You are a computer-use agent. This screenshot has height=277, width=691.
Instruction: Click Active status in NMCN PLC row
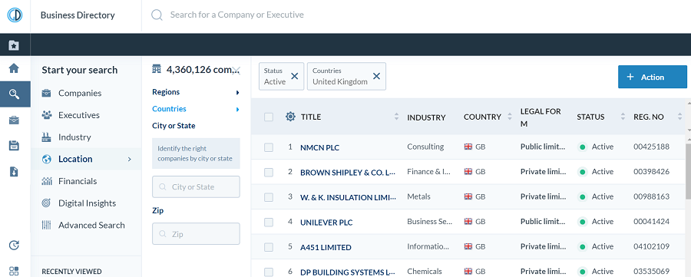point(603,147)
